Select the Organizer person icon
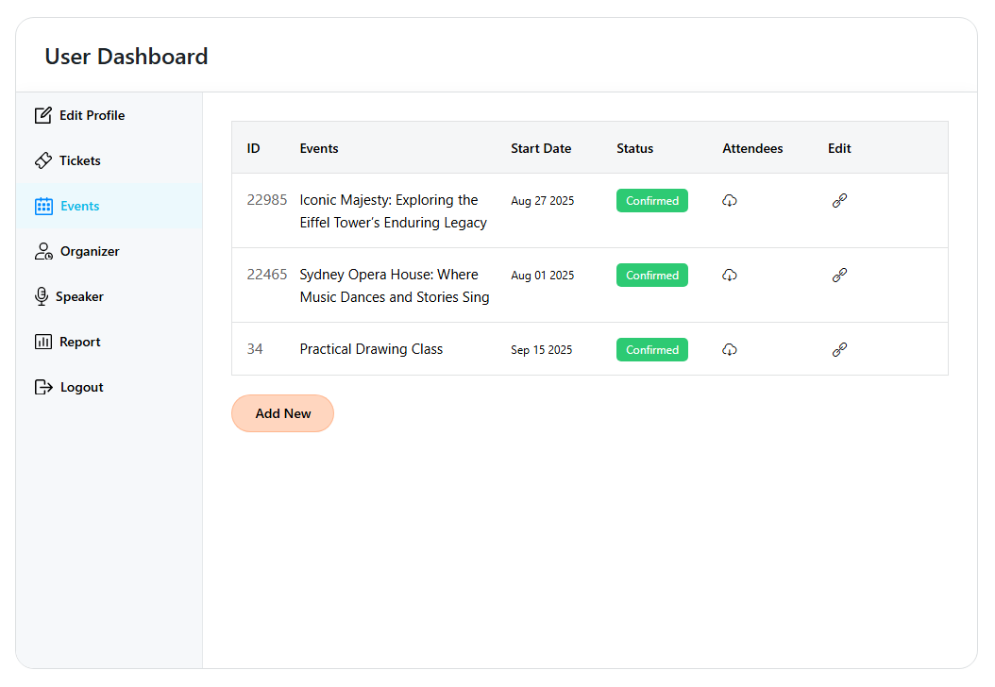This screenshot has height=687, width=995. 42,250
